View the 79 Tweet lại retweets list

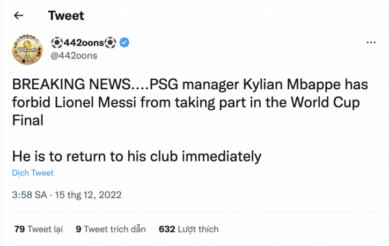click(x=38, y=229)
